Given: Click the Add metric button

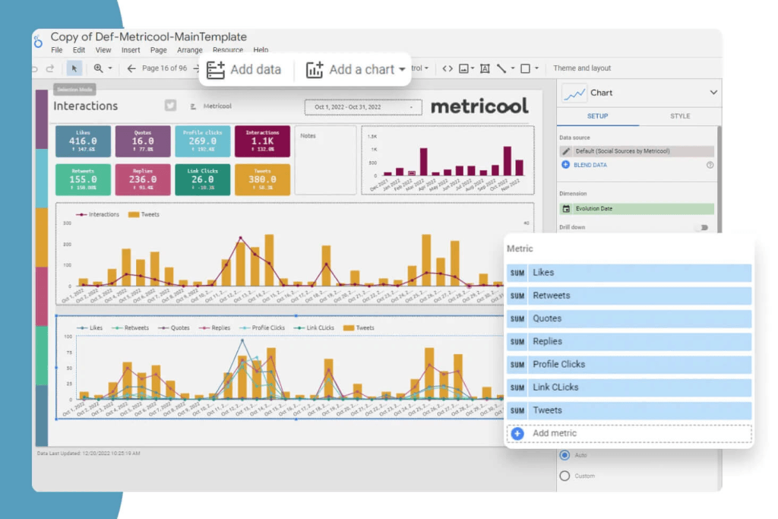Looking at the screenshot, I should pyautogui.click(x=629, y=434).
